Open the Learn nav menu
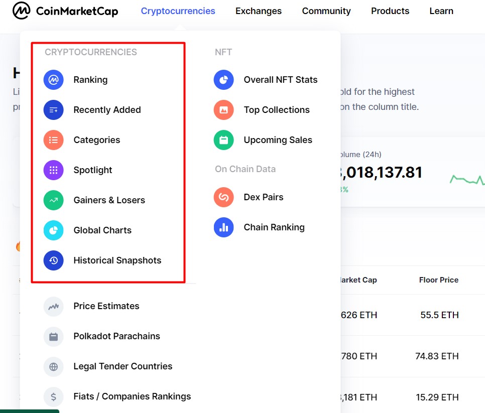The image size is (485, 413). 441,11
